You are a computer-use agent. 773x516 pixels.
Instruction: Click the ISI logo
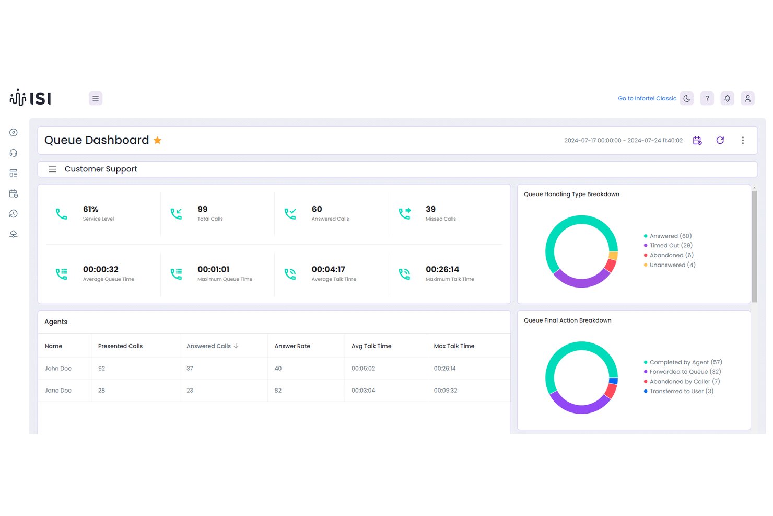pos(30,98)
